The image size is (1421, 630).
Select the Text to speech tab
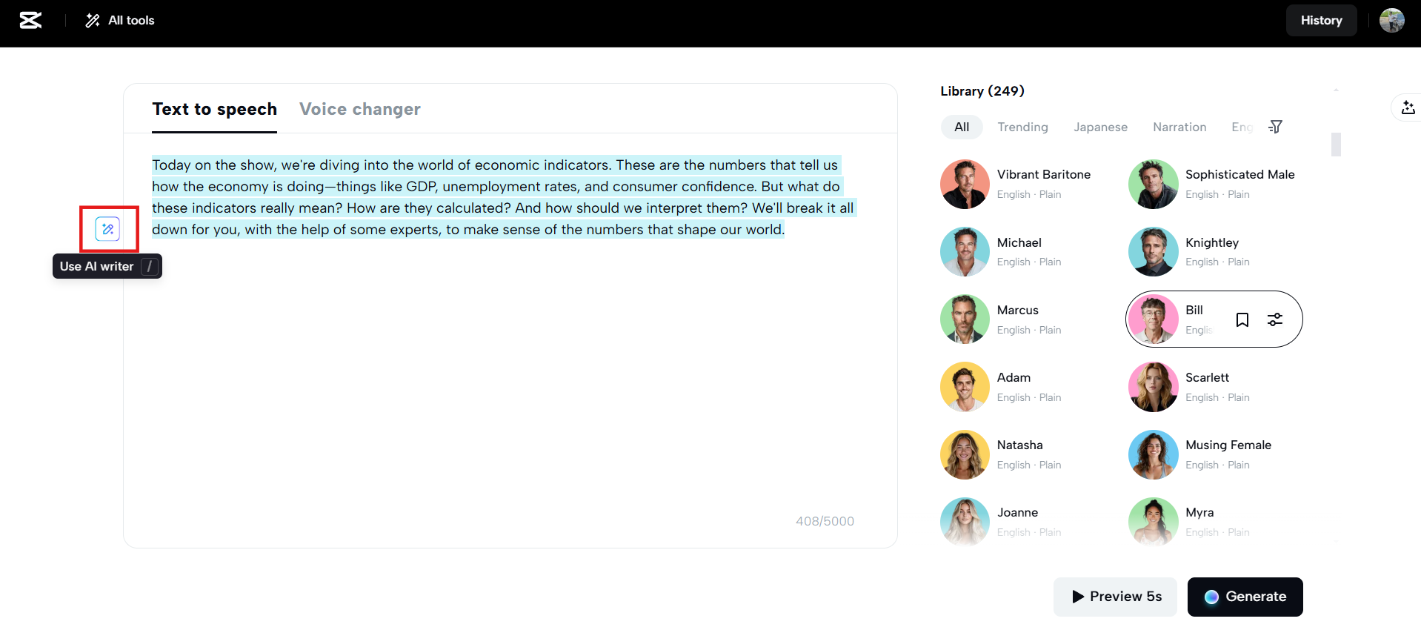tap(214, 109)
